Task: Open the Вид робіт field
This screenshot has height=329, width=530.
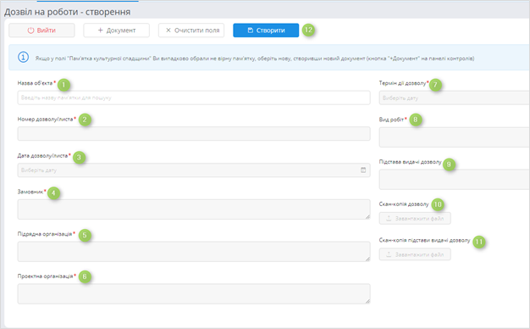Action: click(455, 137)
